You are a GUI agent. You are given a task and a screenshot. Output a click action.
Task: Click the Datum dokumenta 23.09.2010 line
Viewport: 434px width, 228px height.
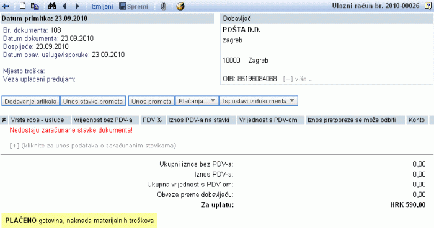[48, 38]
